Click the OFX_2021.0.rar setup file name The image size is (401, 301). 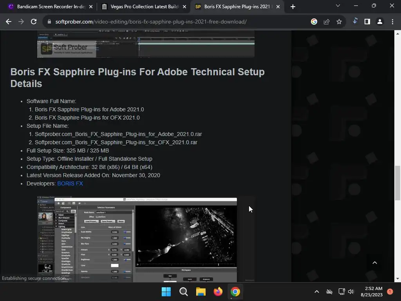pos(116,142)
